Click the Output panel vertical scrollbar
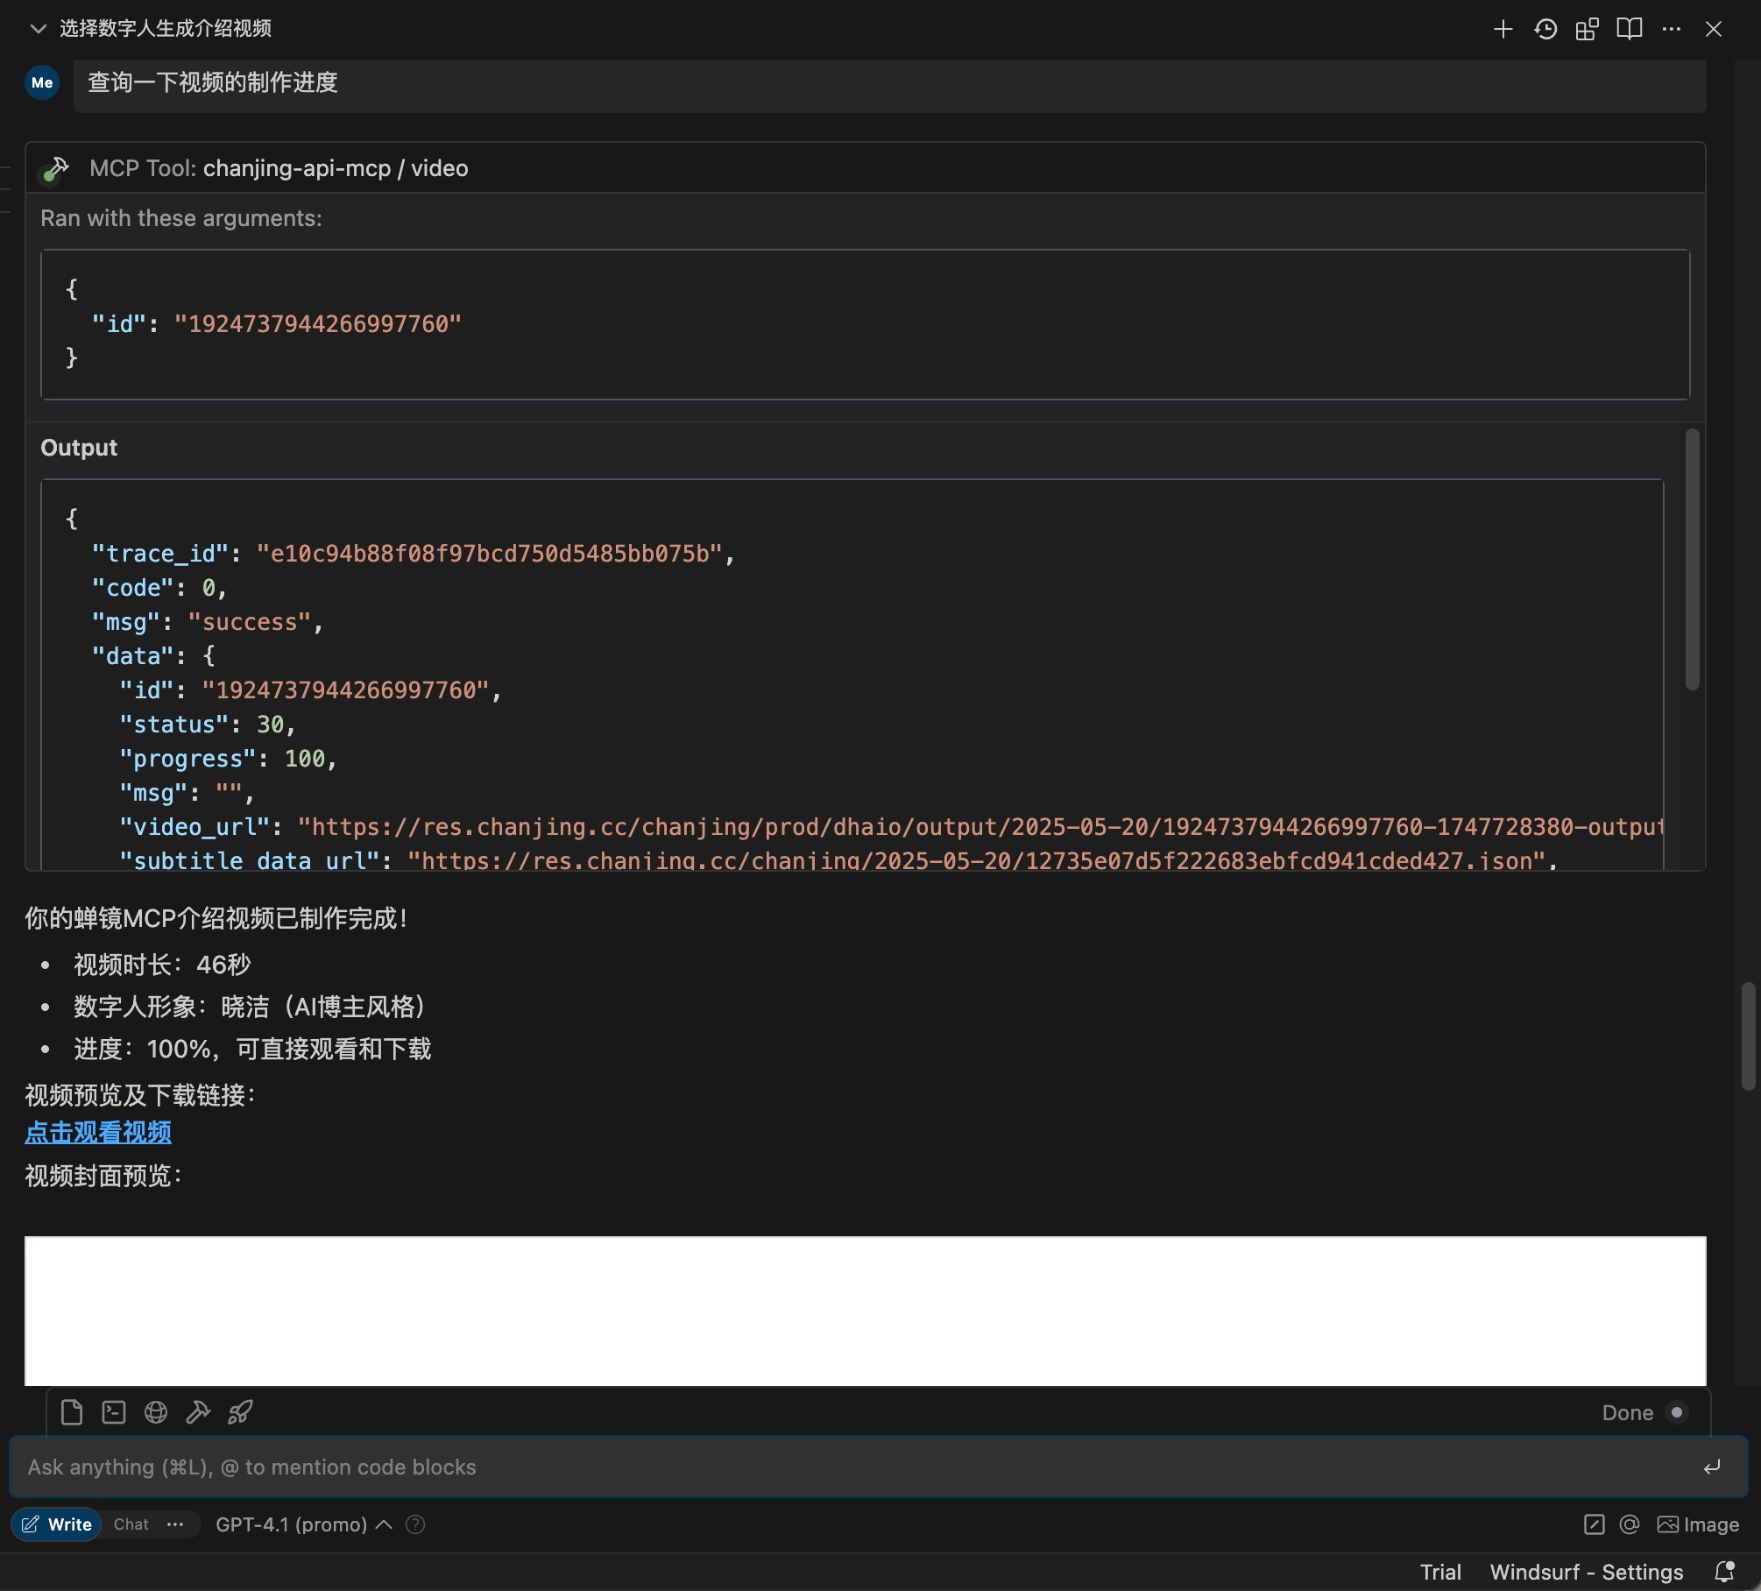The height and width of the screenshot is (1591, 1761). 1692,559
